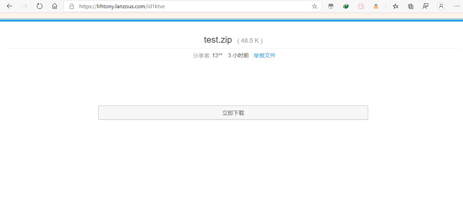463x220 pixels.
Task: Open the gray extension icon after address bar
Action: tap(331, 6)
